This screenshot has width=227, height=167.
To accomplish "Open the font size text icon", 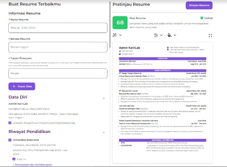I will [156, 35].
